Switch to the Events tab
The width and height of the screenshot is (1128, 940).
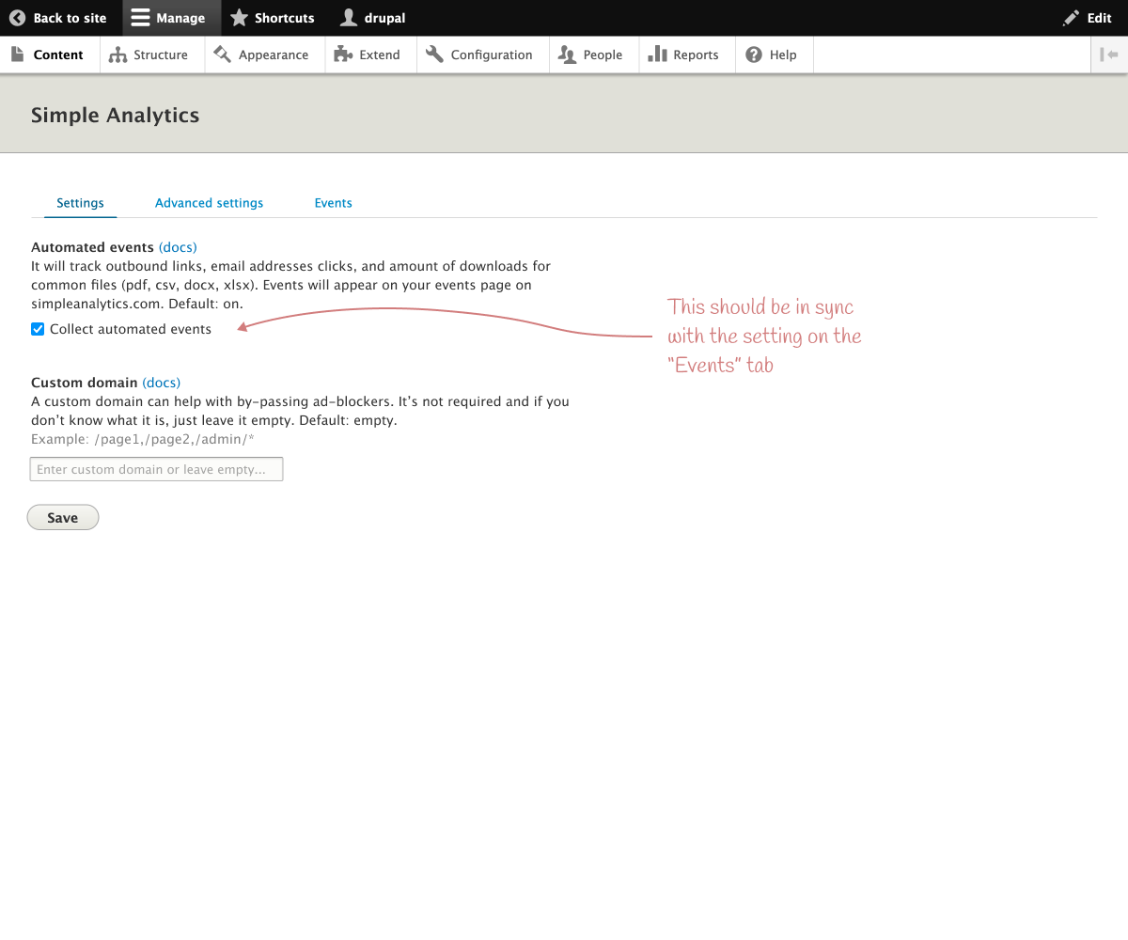[334, 203]
